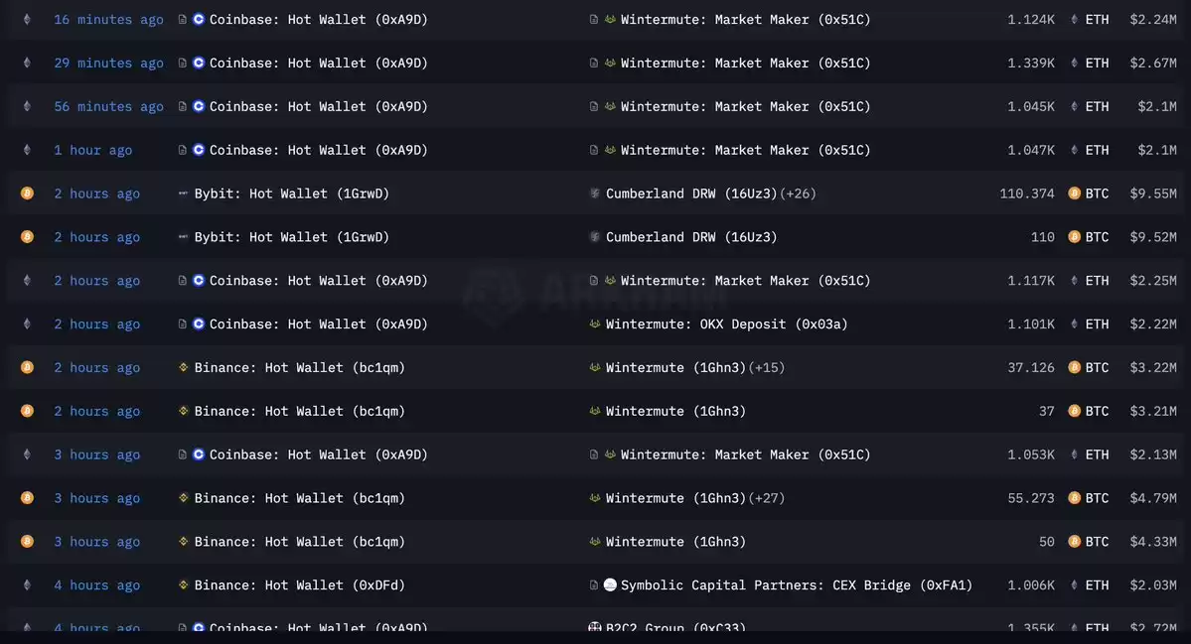Screen dimensions: 1191x644
Task: Click the BTC token icon next to $4.33M
Action: pos(1074,542)
